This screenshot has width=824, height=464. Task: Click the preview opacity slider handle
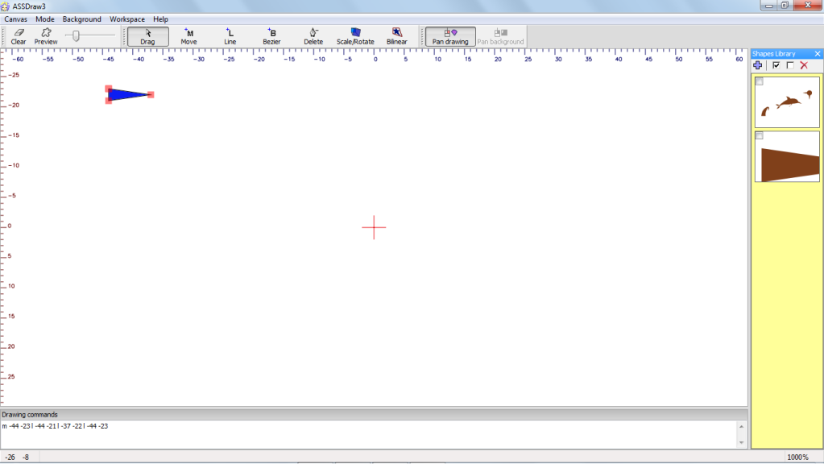[77, 35]
